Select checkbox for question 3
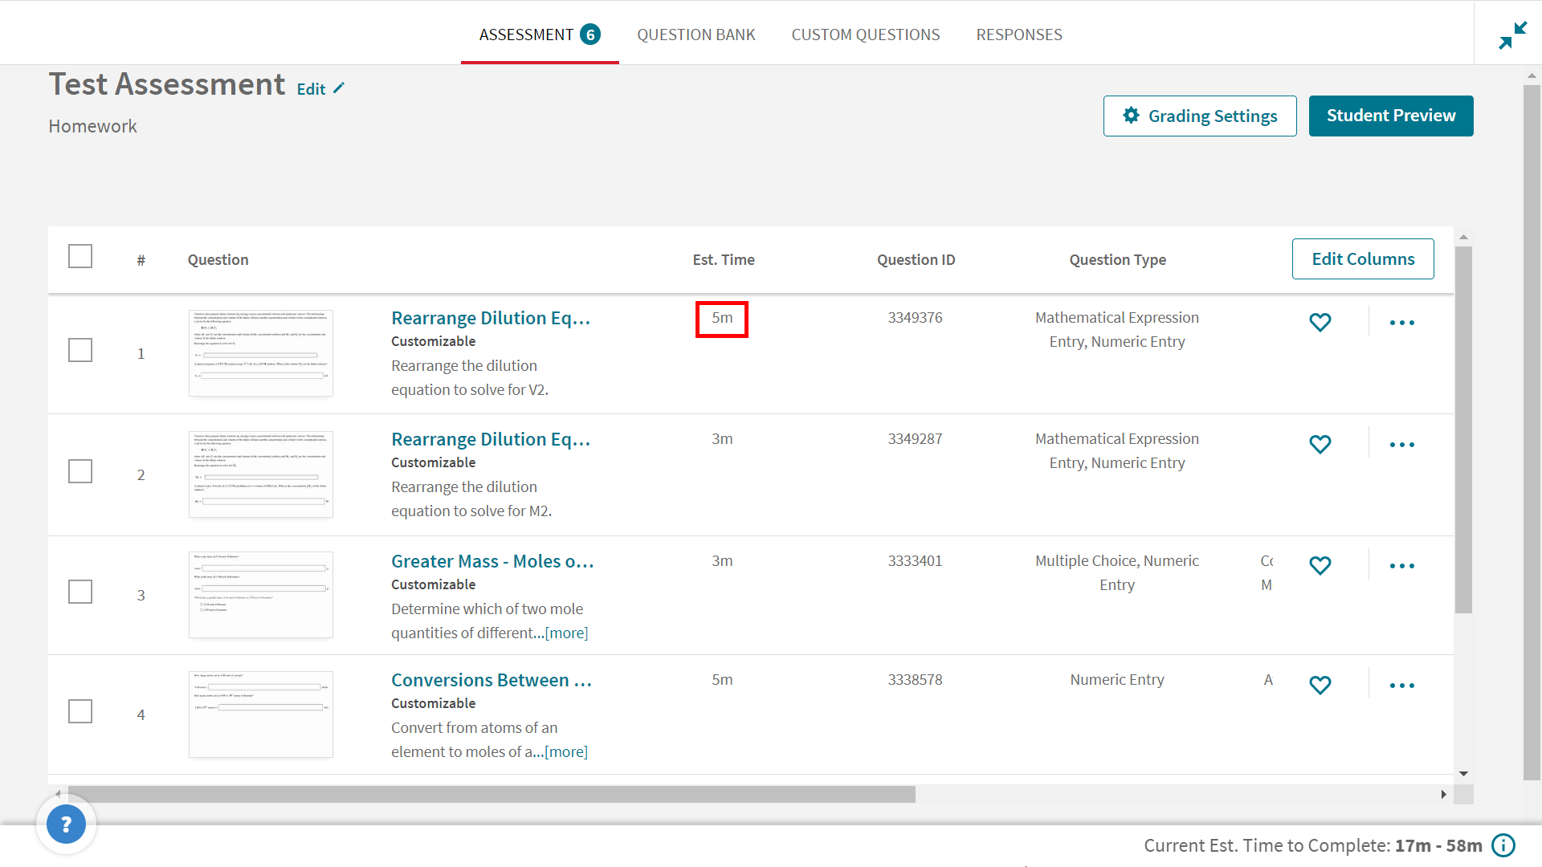Image resolution: width=1542 pixels, height=867 pixels. [x=80, y=592]
